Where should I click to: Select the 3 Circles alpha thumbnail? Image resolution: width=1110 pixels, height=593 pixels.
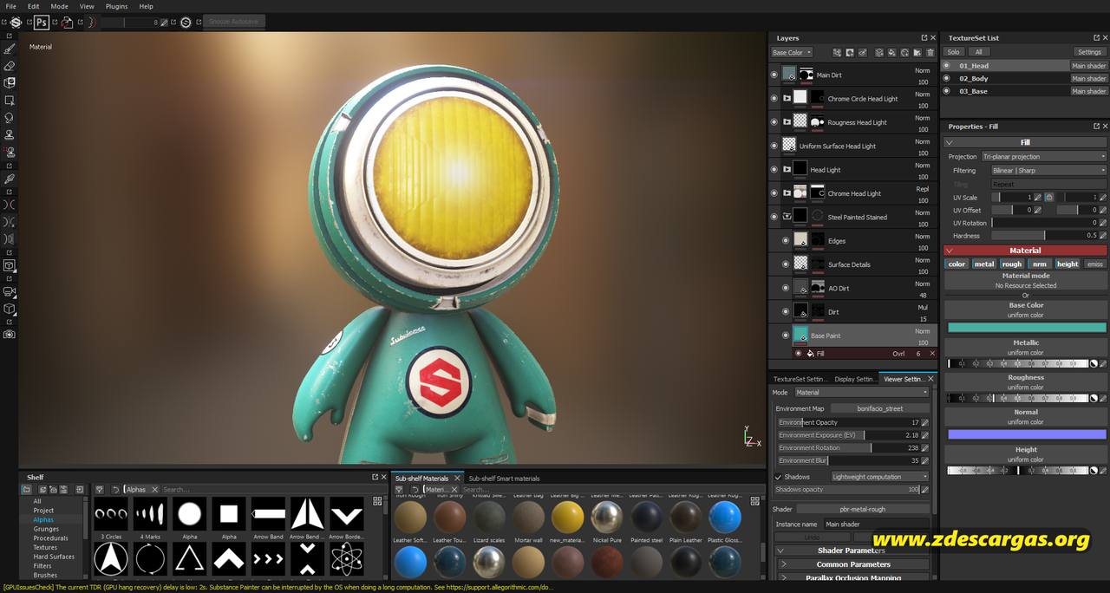click(x=111, y=514)
